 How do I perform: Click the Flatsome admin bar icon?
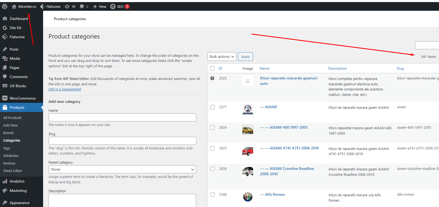click(x=42, y=6)
